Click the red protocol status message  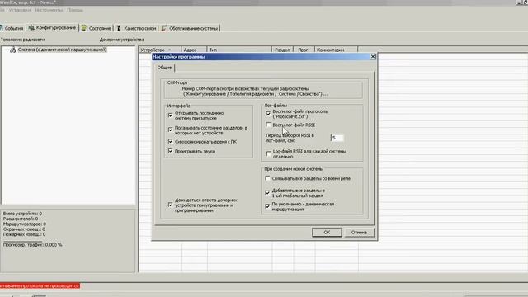coord(40,286)
